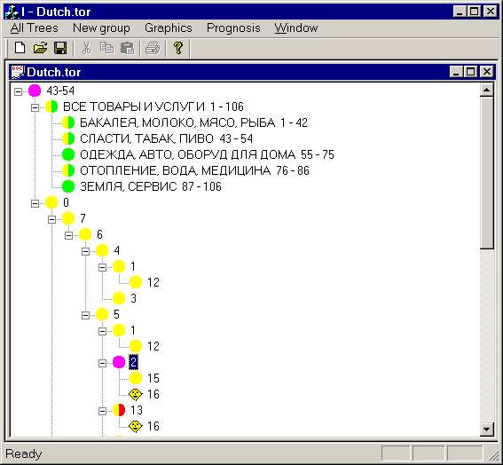Open the Prognosis menu

pos(233,28)
